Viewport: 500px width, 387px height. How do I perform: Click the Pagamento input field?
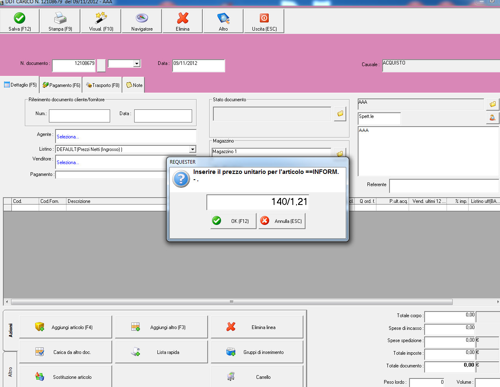click(111, 175)
